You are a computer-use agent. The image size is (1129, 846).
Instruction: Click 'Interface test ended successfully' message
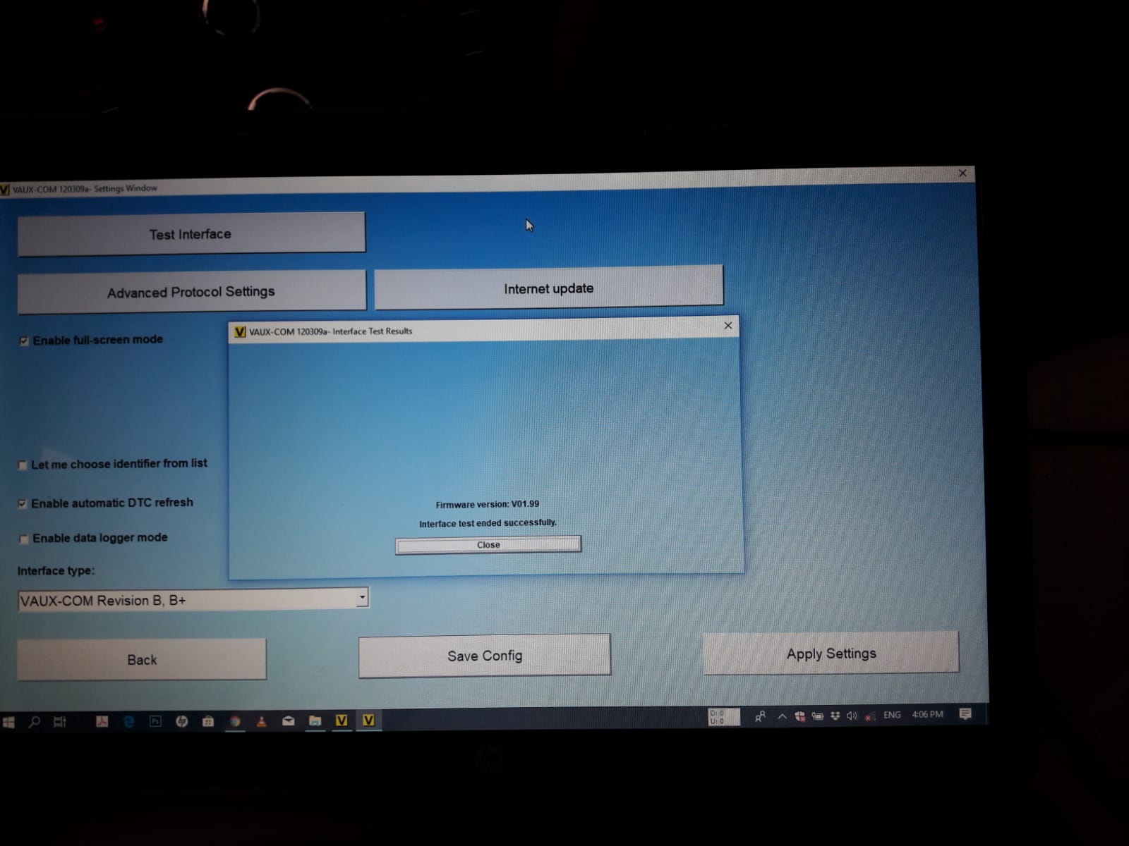pos(488,523)
